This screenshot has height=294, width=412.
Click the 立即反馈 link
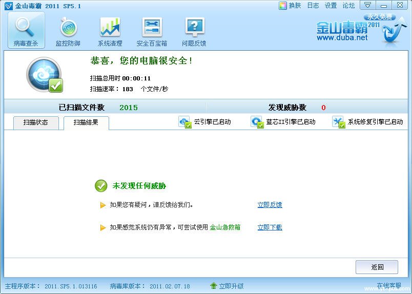(270, 205)
